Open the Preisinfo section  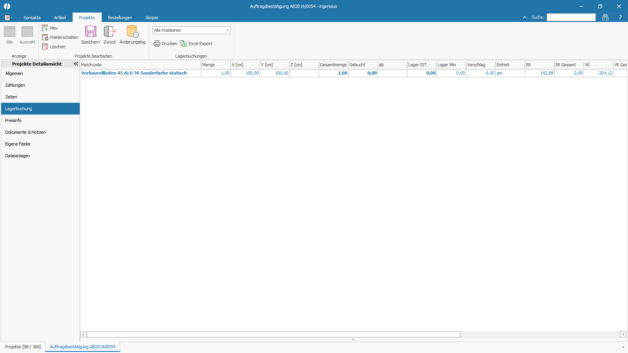coord(40,120)
